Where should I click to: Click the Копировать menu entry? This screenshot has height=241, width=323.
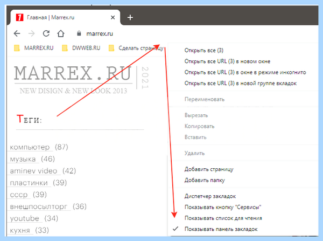click(x=199, y=126)
